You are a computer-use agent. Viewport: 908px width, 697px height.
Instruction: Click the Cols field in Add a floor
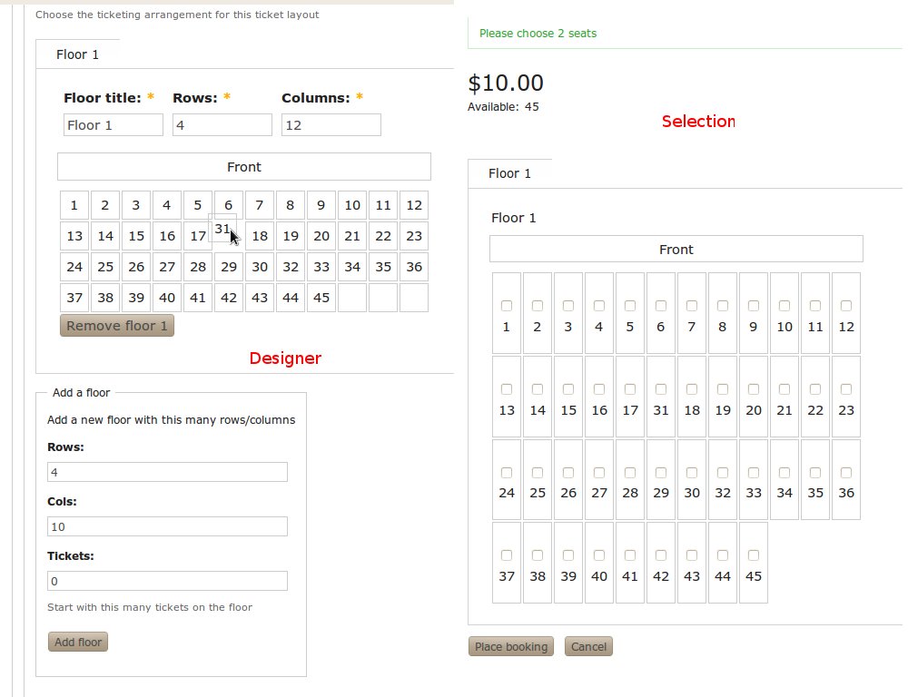(167, 526)
